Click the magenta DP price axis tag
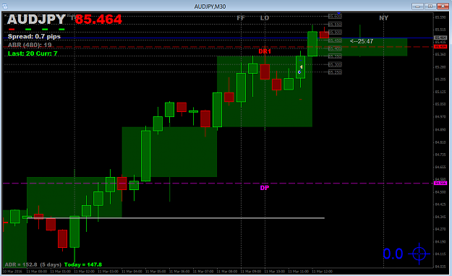 440,183
